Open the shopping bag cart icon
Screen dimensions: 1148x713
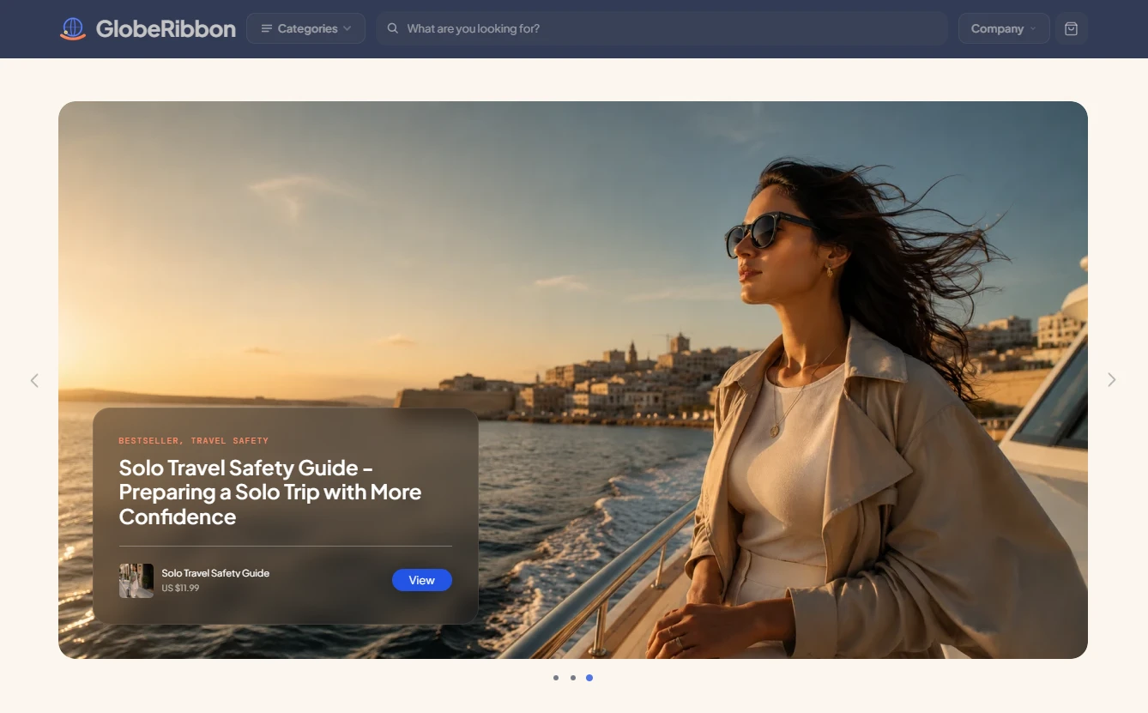(1071, 28)
